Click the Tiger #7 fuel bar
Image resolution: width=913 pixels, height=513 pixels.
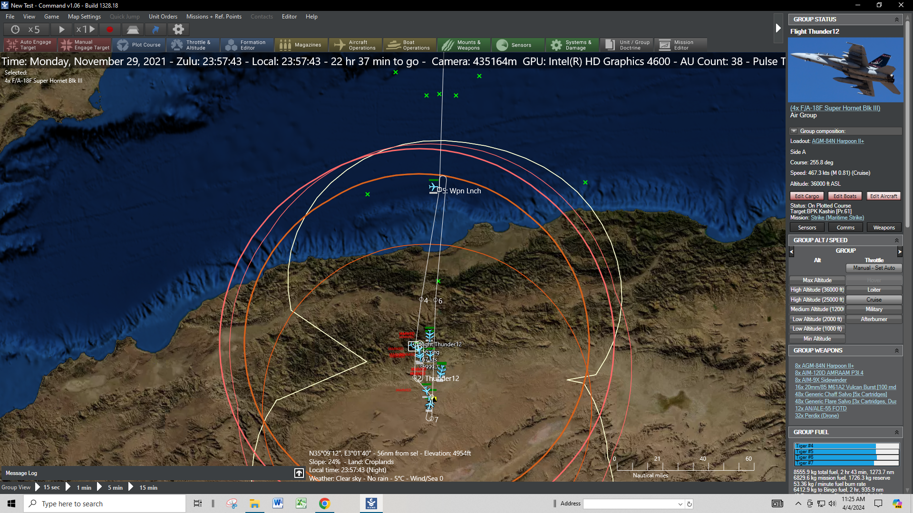click(x=847, y=463)
